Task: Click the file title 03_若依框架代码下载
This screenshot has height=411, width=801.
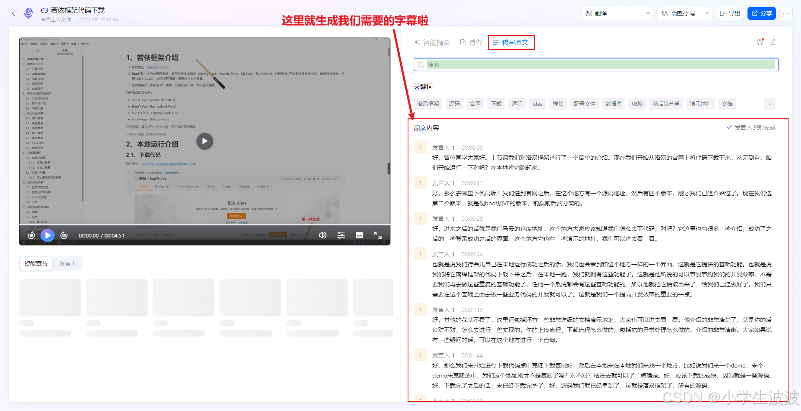Action: coord(73,10)
